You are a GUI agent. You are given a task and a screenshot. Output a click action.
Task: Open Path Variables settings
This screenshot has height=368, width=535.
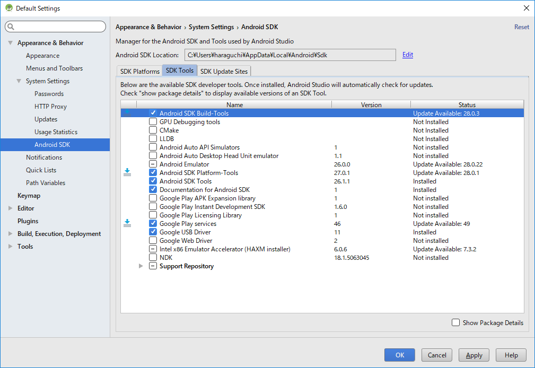46,182
